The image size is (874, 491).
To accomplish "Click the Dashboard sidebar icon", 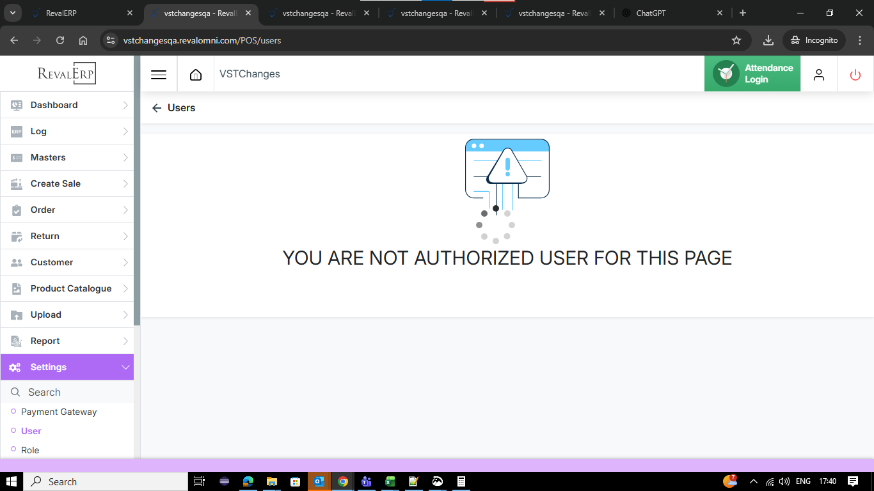I will pos(17,105).
